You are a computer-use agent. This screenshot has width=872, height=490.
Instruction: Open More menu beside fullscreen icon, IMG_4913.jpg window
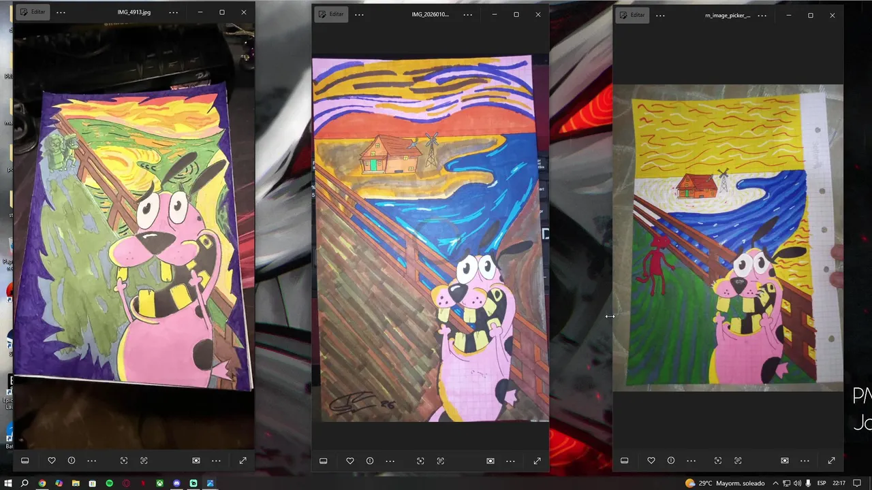click(216, 461)
